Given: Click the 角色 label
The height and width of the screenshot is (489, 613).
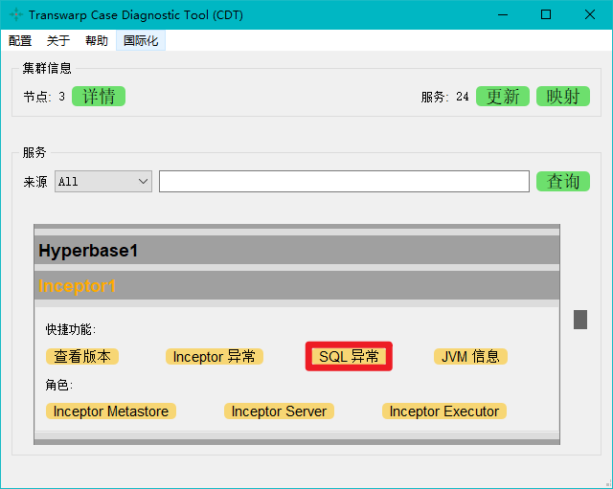Looking at the screenshot, I should pyautogui.click(x=59, y=385).
